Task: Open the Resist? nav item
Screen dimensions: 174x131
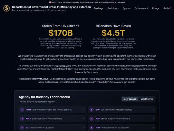Action: pyautogui.click(x=167, y=8)
